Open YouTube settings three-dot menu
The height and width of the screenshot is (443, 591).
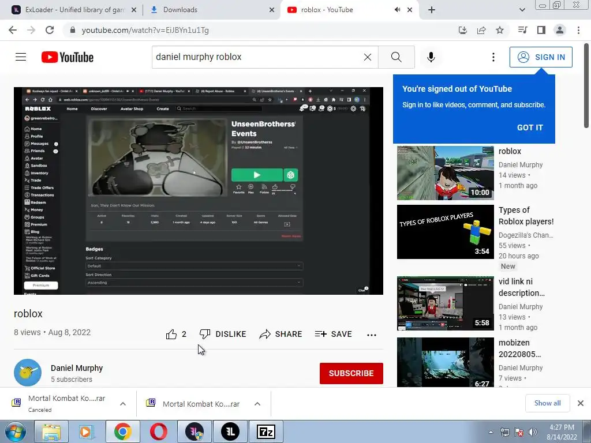pos(493,57)
